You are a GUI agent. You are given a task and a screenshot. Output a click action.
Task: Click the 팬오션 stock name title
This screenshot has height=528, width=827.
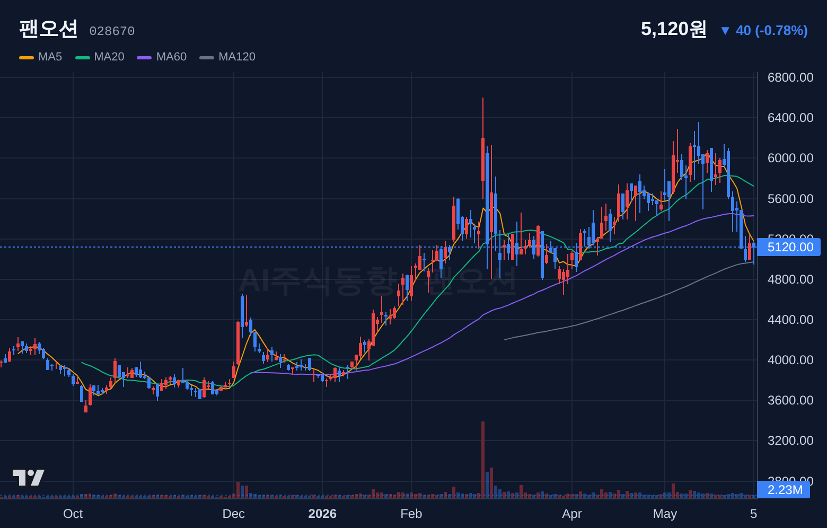coord(48,29)
